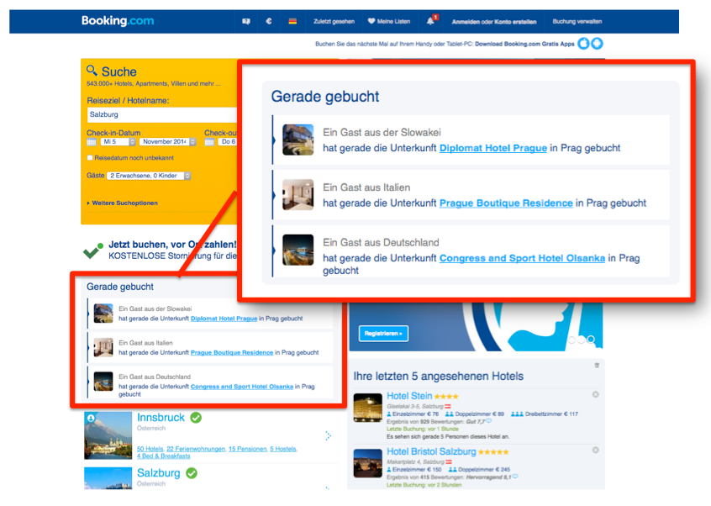Expand Weitere Suchoptionen
This screenshot has height=506, width=711.
pyautogui.click(x=123, y=203)
